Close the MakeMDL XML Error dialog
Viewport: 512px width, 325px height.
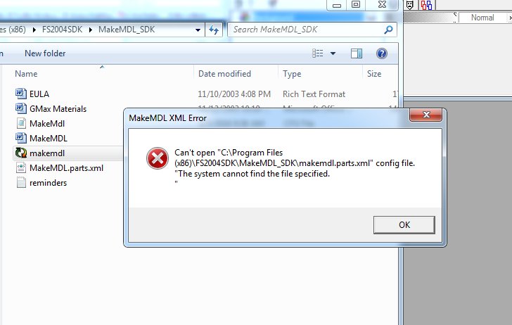click(425, 115)
